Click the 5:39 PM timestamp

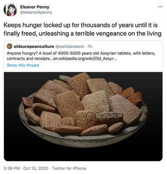click(x=12, y=168)
